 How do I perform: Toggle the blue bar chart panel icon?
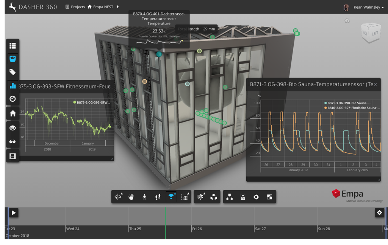(x=13, y=86)
